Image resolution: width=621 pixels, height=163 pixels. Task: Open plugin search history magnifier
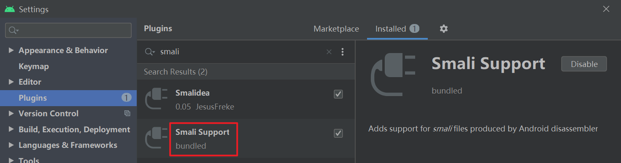(x=150, y=52)
